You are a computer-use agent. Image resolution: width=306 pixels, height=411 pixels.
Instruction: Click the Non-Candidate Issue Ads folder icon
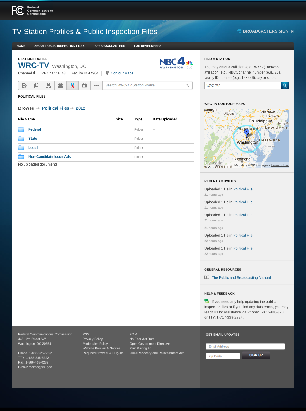(21, 157)
